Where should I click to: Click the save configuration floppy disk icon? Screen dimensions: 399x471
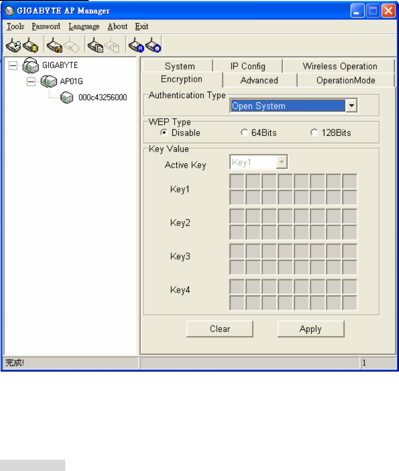click(54, 45)
